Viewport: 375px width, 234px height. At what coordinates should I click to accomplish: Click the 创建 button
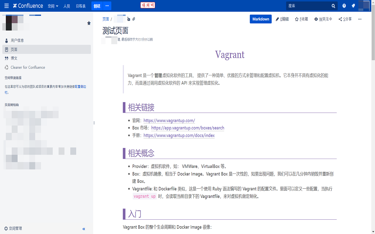97,6
